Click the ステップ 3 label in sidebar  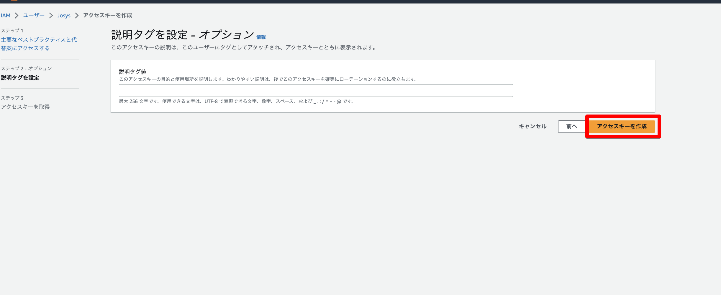[12, 98]
